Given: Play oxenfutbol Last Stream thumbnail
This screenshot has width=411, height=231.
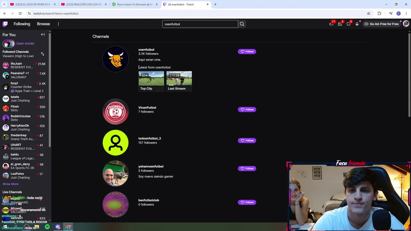Looking at the screenshot, I should [179, 81].
